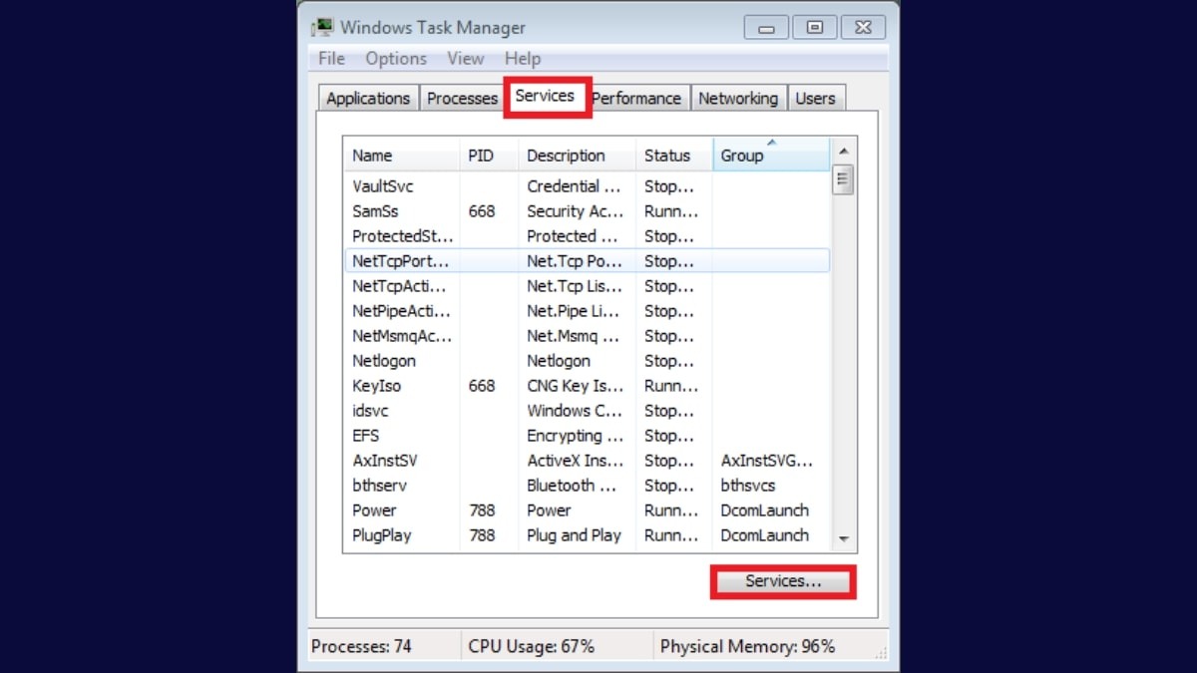Select the NetTcpPort... service row
This screenshot has height=673, width=1197.
[x=587, y=261]
